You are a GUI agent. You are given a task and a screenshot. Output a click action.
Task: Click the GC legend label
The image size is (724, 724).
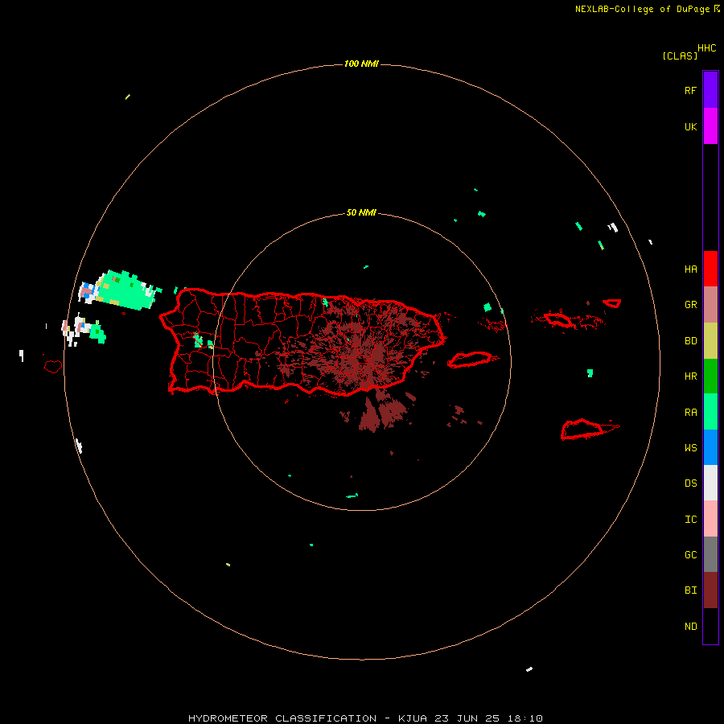pos(690,555)
